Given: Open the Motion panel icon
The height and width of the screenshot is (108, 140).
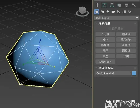Looking at the screenshot, I should point(119,5).
